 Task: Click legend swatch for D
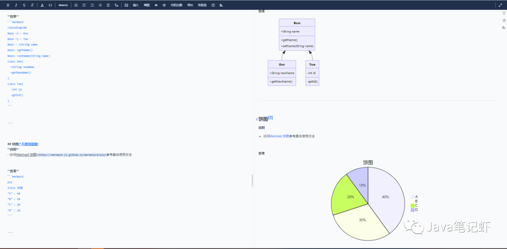point(413,210)
